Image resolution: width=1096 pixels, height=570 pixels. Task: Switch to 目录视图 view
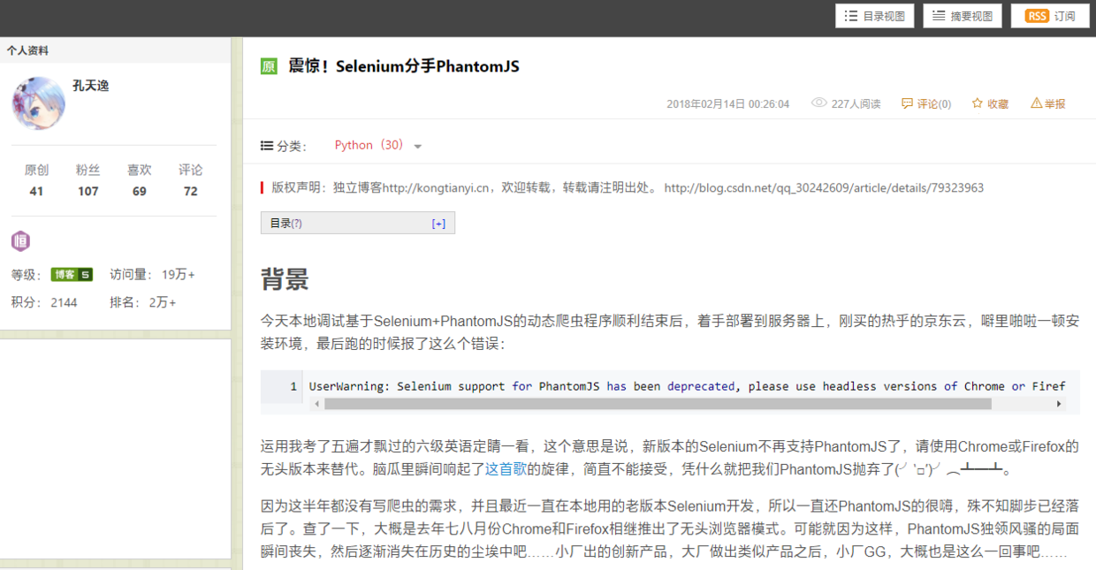[x=873, y=15]
